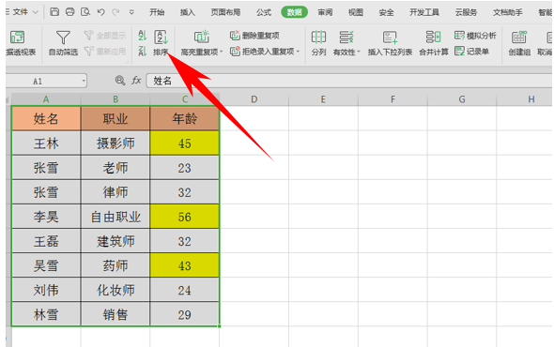Expand the Highlight Duplicates (高亮重复项) dropdown

[222, 52]
